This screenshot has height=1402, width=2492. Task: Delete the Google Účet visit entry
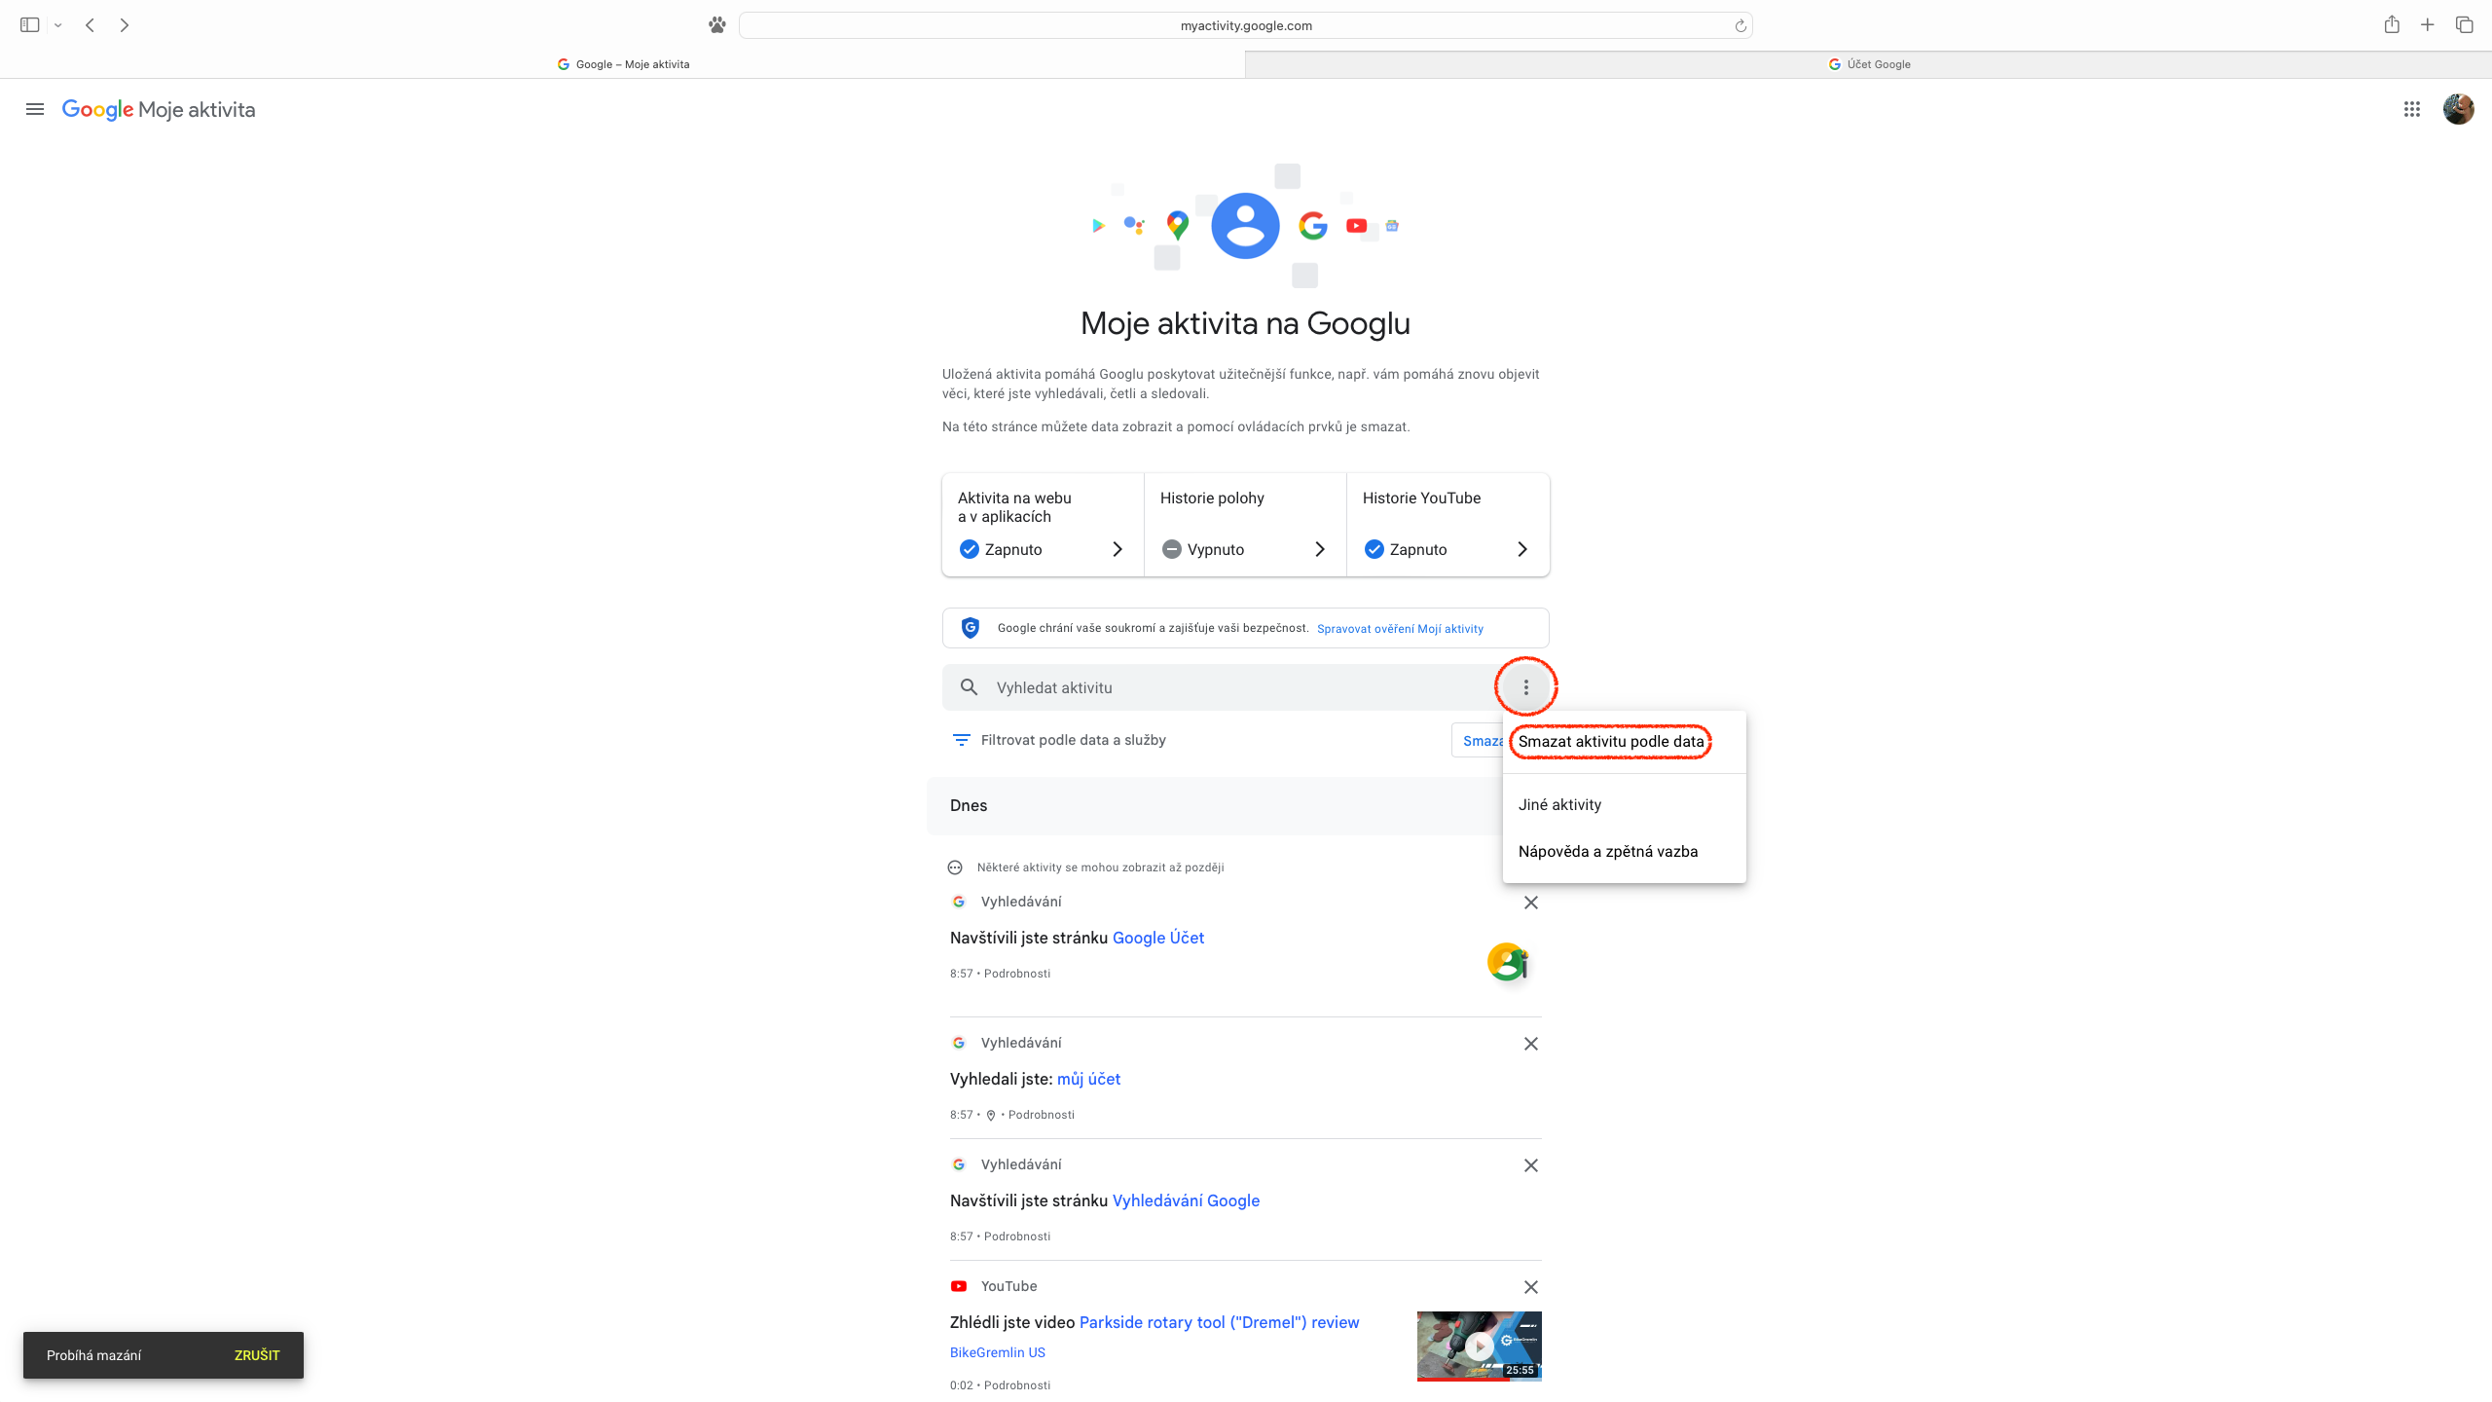pyautogui.click(x=1530, y=903)
